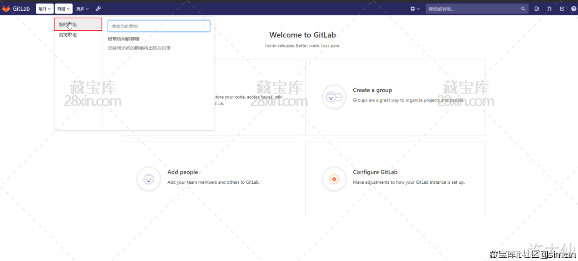Open the plus create-new dropdown
Screen dimensions: 578x261
point(415,8)
